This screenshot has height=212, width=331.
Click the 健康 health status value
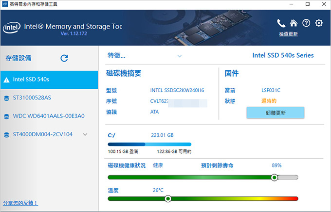click(158, 165)
